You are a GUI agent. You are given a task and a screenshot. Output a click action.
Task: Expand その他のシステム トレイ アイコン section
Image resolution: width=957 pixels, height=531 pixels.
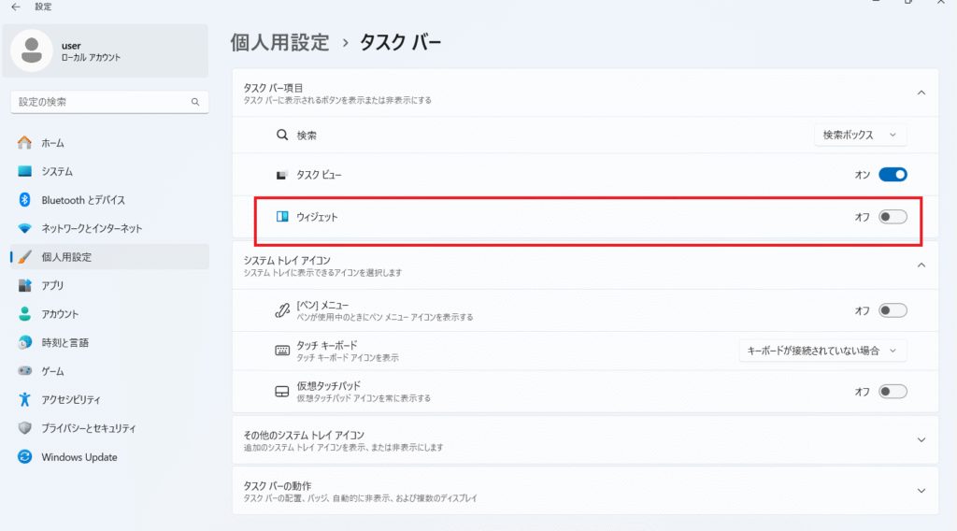921,439
